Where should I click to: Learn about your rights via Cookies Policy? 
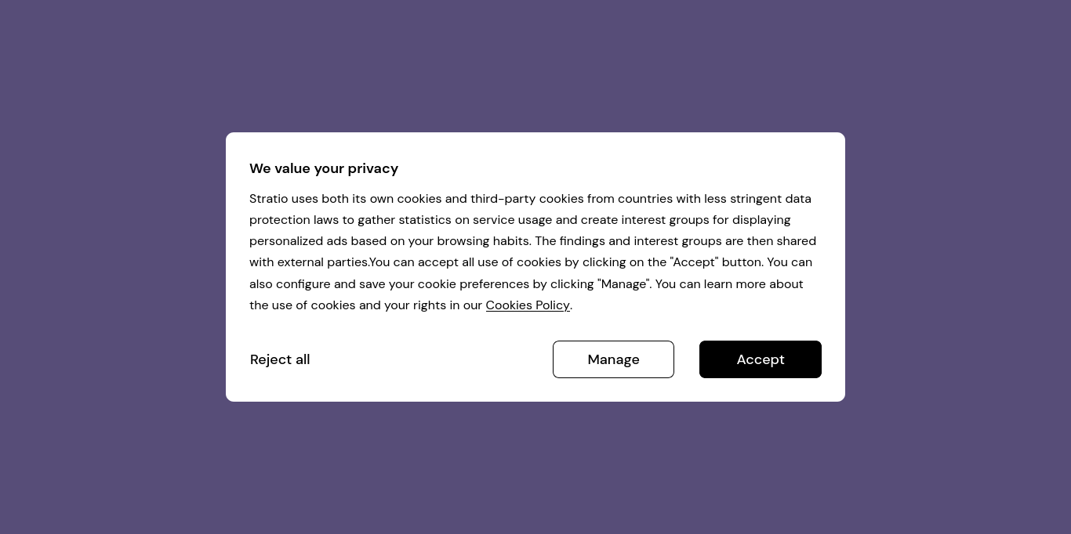pos(528,305)
